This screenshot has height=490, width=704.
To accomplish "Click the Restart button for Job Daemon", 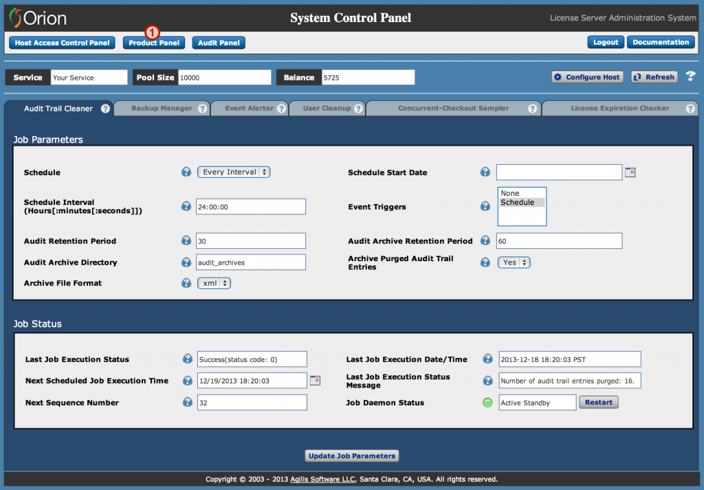I will click(x=598, y=402).
